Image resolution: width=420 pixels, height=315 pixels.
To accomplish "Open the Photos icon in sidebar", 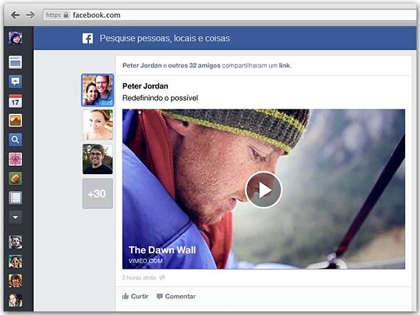I will (15, 120).
